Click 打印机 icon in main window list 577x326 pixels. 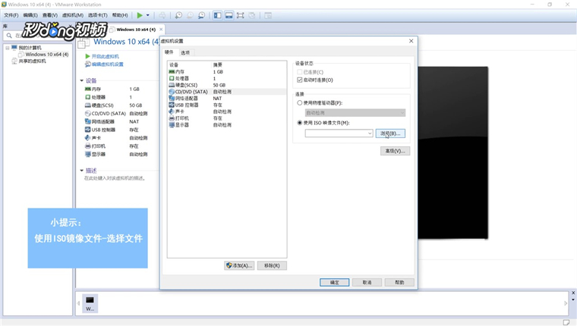click(87, 146)
